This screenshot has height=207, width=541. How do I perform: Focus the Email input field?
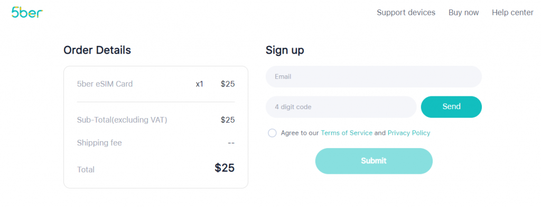pyautogui.click(x=374, y=77)
